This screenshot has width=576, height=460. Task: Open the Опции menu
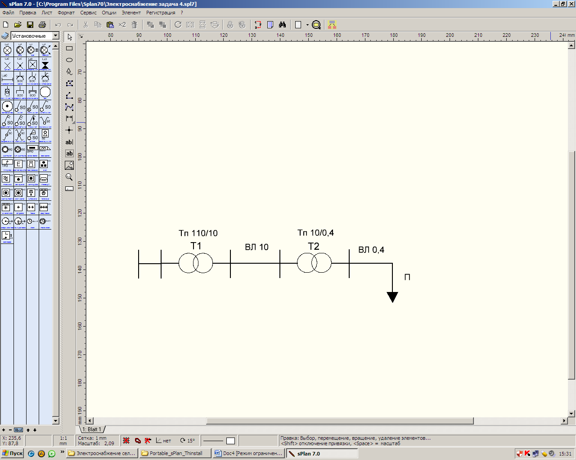(109, 13)
